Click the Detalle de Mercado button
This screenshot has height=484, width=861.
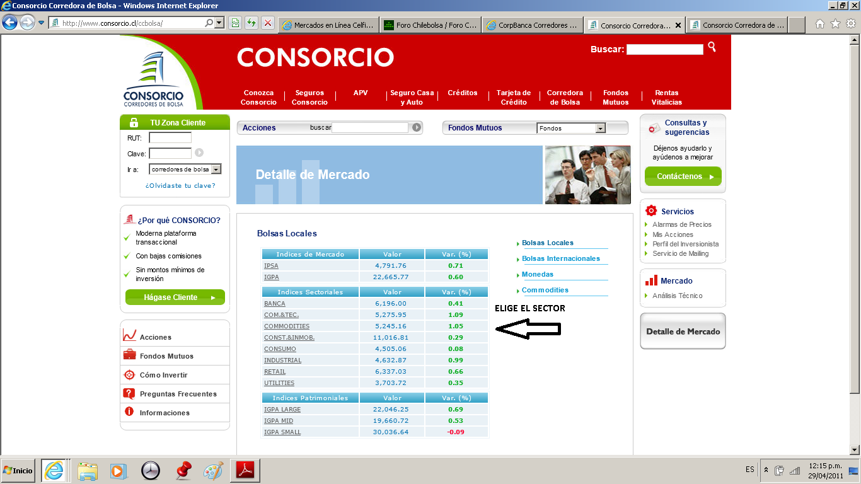683,331
